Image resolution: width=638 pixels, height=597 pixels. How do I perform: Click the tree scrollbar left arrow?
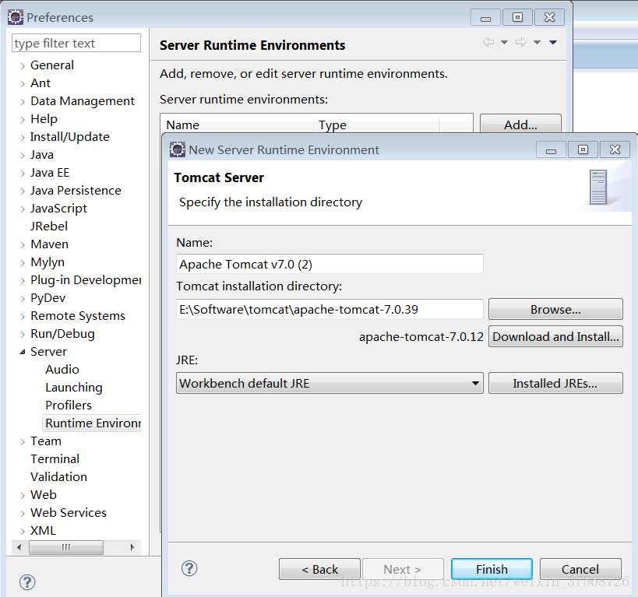click(x=19, y=547)
